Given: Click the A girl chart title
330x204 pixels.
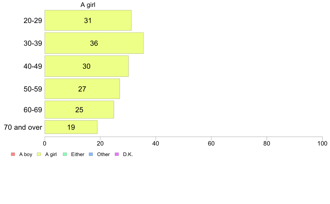Looking at the screenshot, I should (88, 5).
